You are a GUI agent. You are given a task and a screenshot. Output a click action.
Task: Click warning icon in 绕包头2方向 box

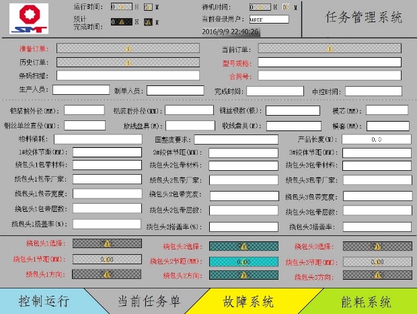pos(243,275)
